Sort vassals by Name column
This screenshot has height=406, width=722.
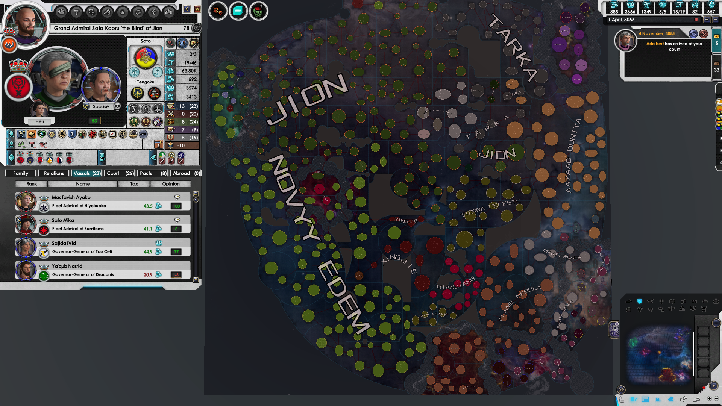coord(83,184)
